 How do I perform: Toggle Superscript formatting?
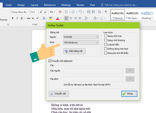[38, 18]
